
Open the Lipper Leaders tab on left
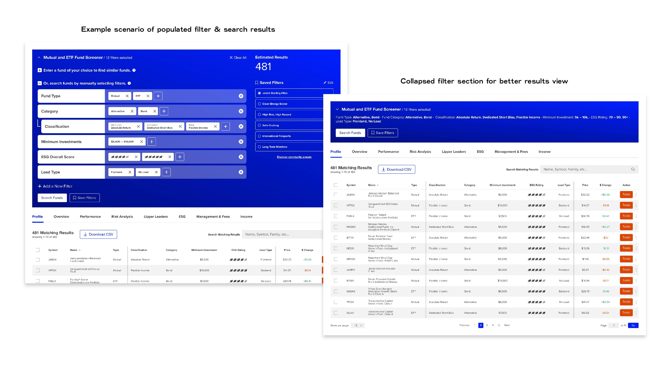155,217
